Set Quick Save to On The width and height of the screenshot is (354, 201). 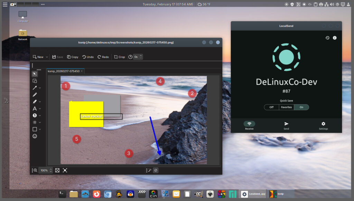[301, 107]
